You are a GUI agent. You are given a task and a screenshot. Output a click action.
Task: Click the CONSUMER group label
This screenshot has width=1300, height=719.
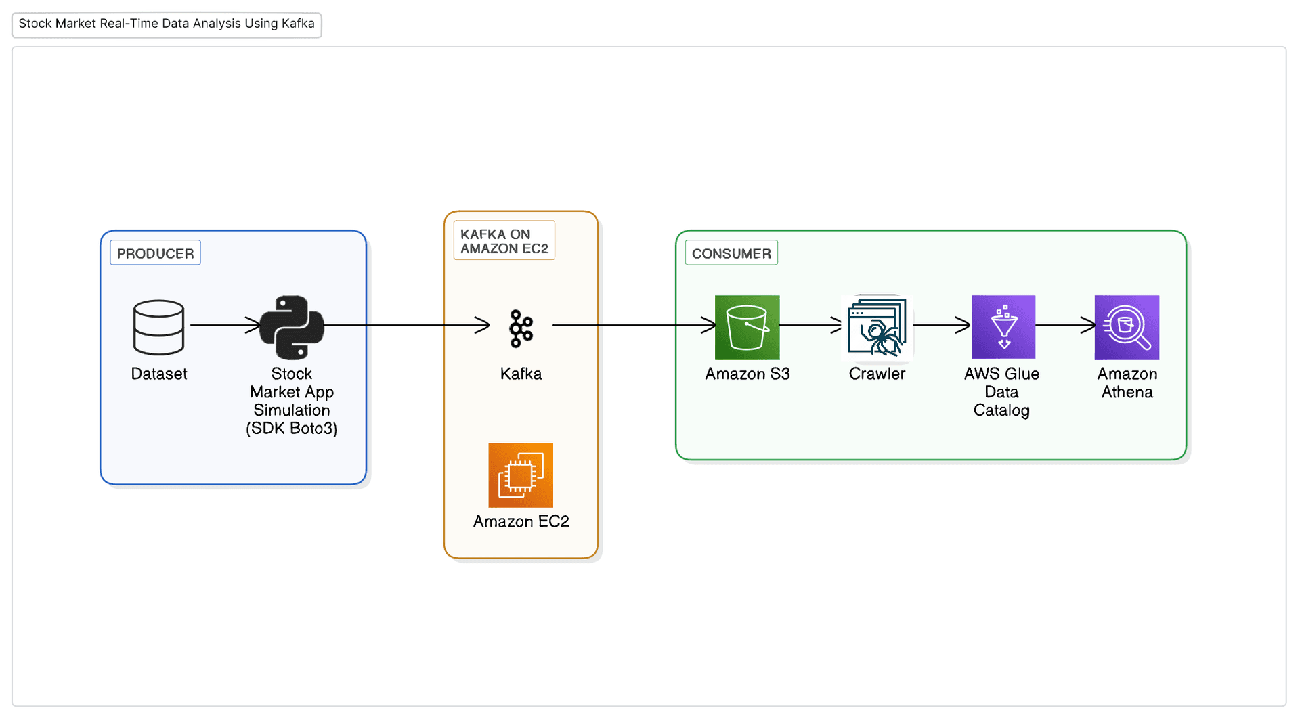pyautogui.click(x=731, y=253)
